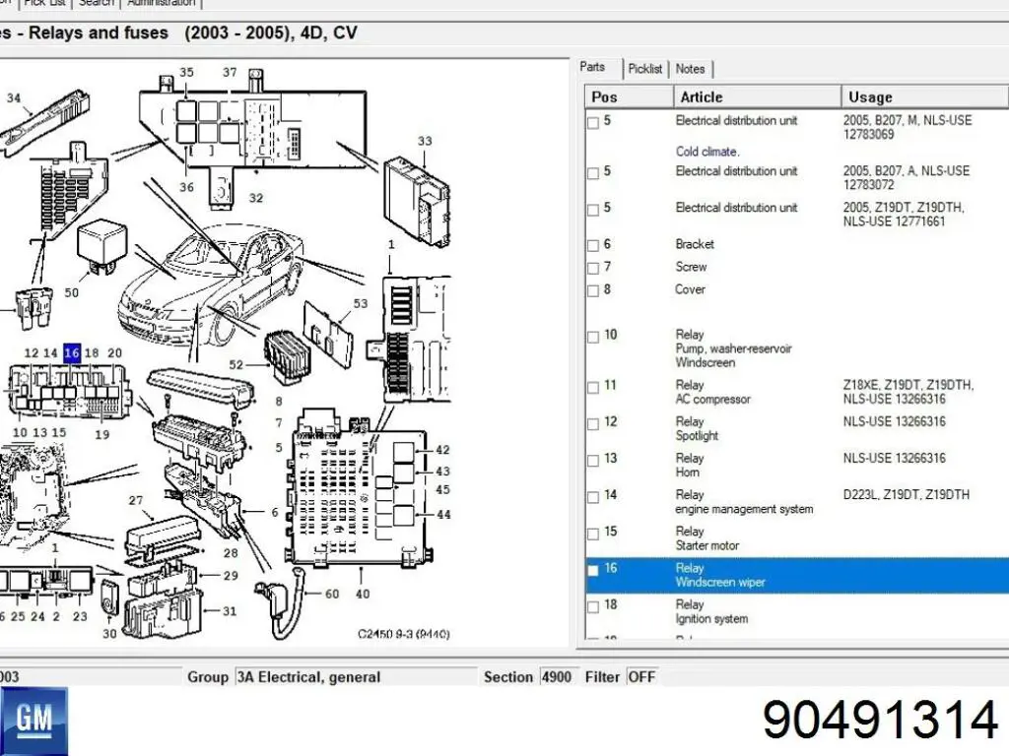Tick the checkbox for Bracket, position 6
Viewport: 1009px width, 756px height.
(593, 245)
